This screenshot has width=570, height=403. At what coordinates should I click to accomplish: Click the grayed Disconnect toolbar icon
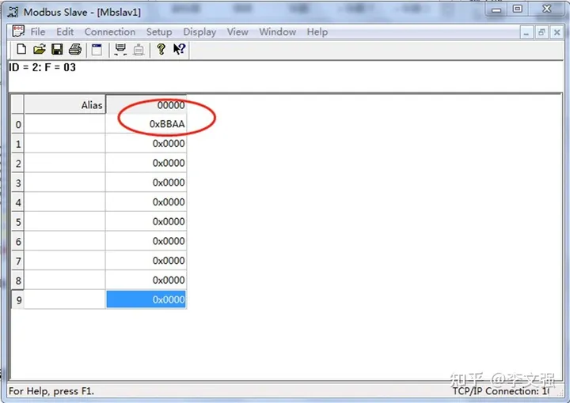(139, 49)
